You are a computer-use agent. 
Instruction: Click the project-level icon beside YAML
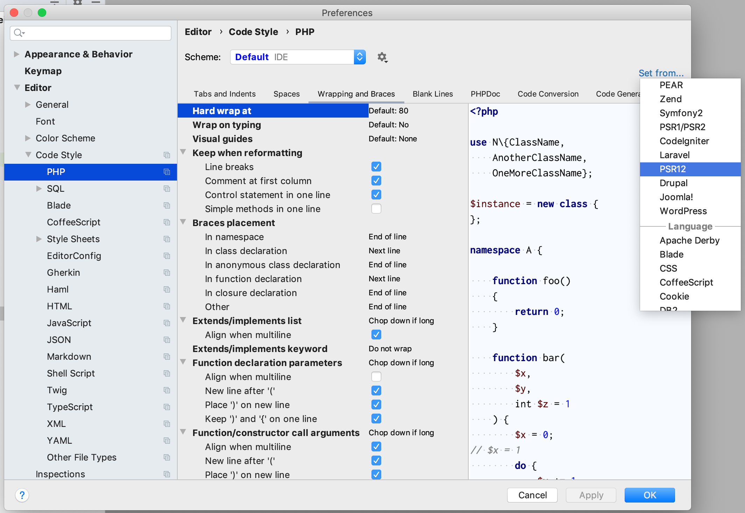point(167,441)
